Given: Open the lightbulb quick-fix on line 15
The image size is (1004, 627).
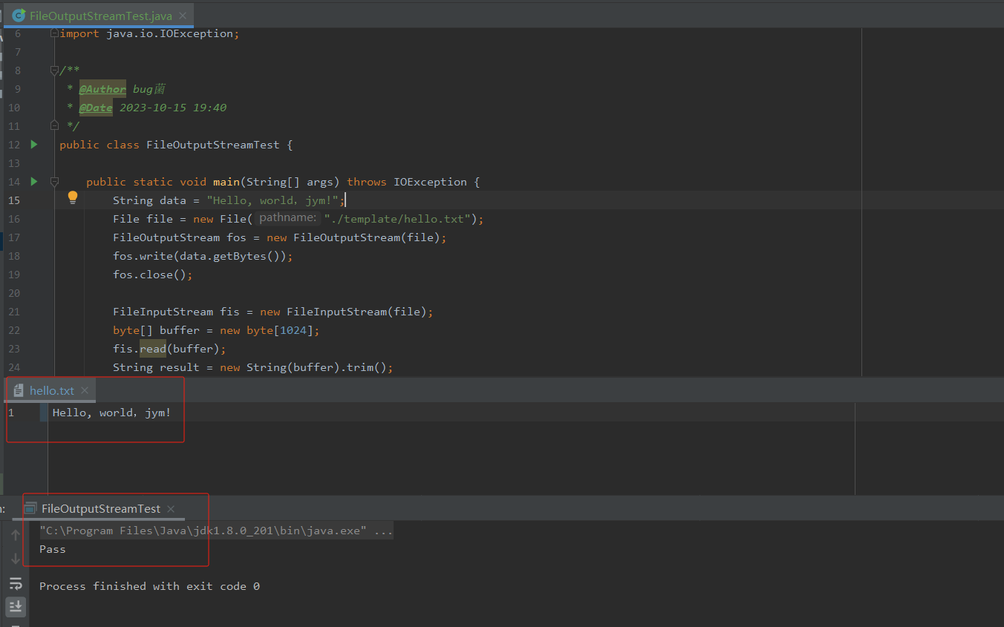Looking at the screenshot, I should (73, 197).
